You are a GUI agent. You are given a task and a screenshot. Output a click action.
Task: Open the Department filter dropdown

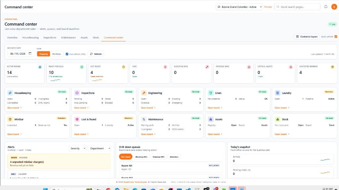tap(99, 148)
